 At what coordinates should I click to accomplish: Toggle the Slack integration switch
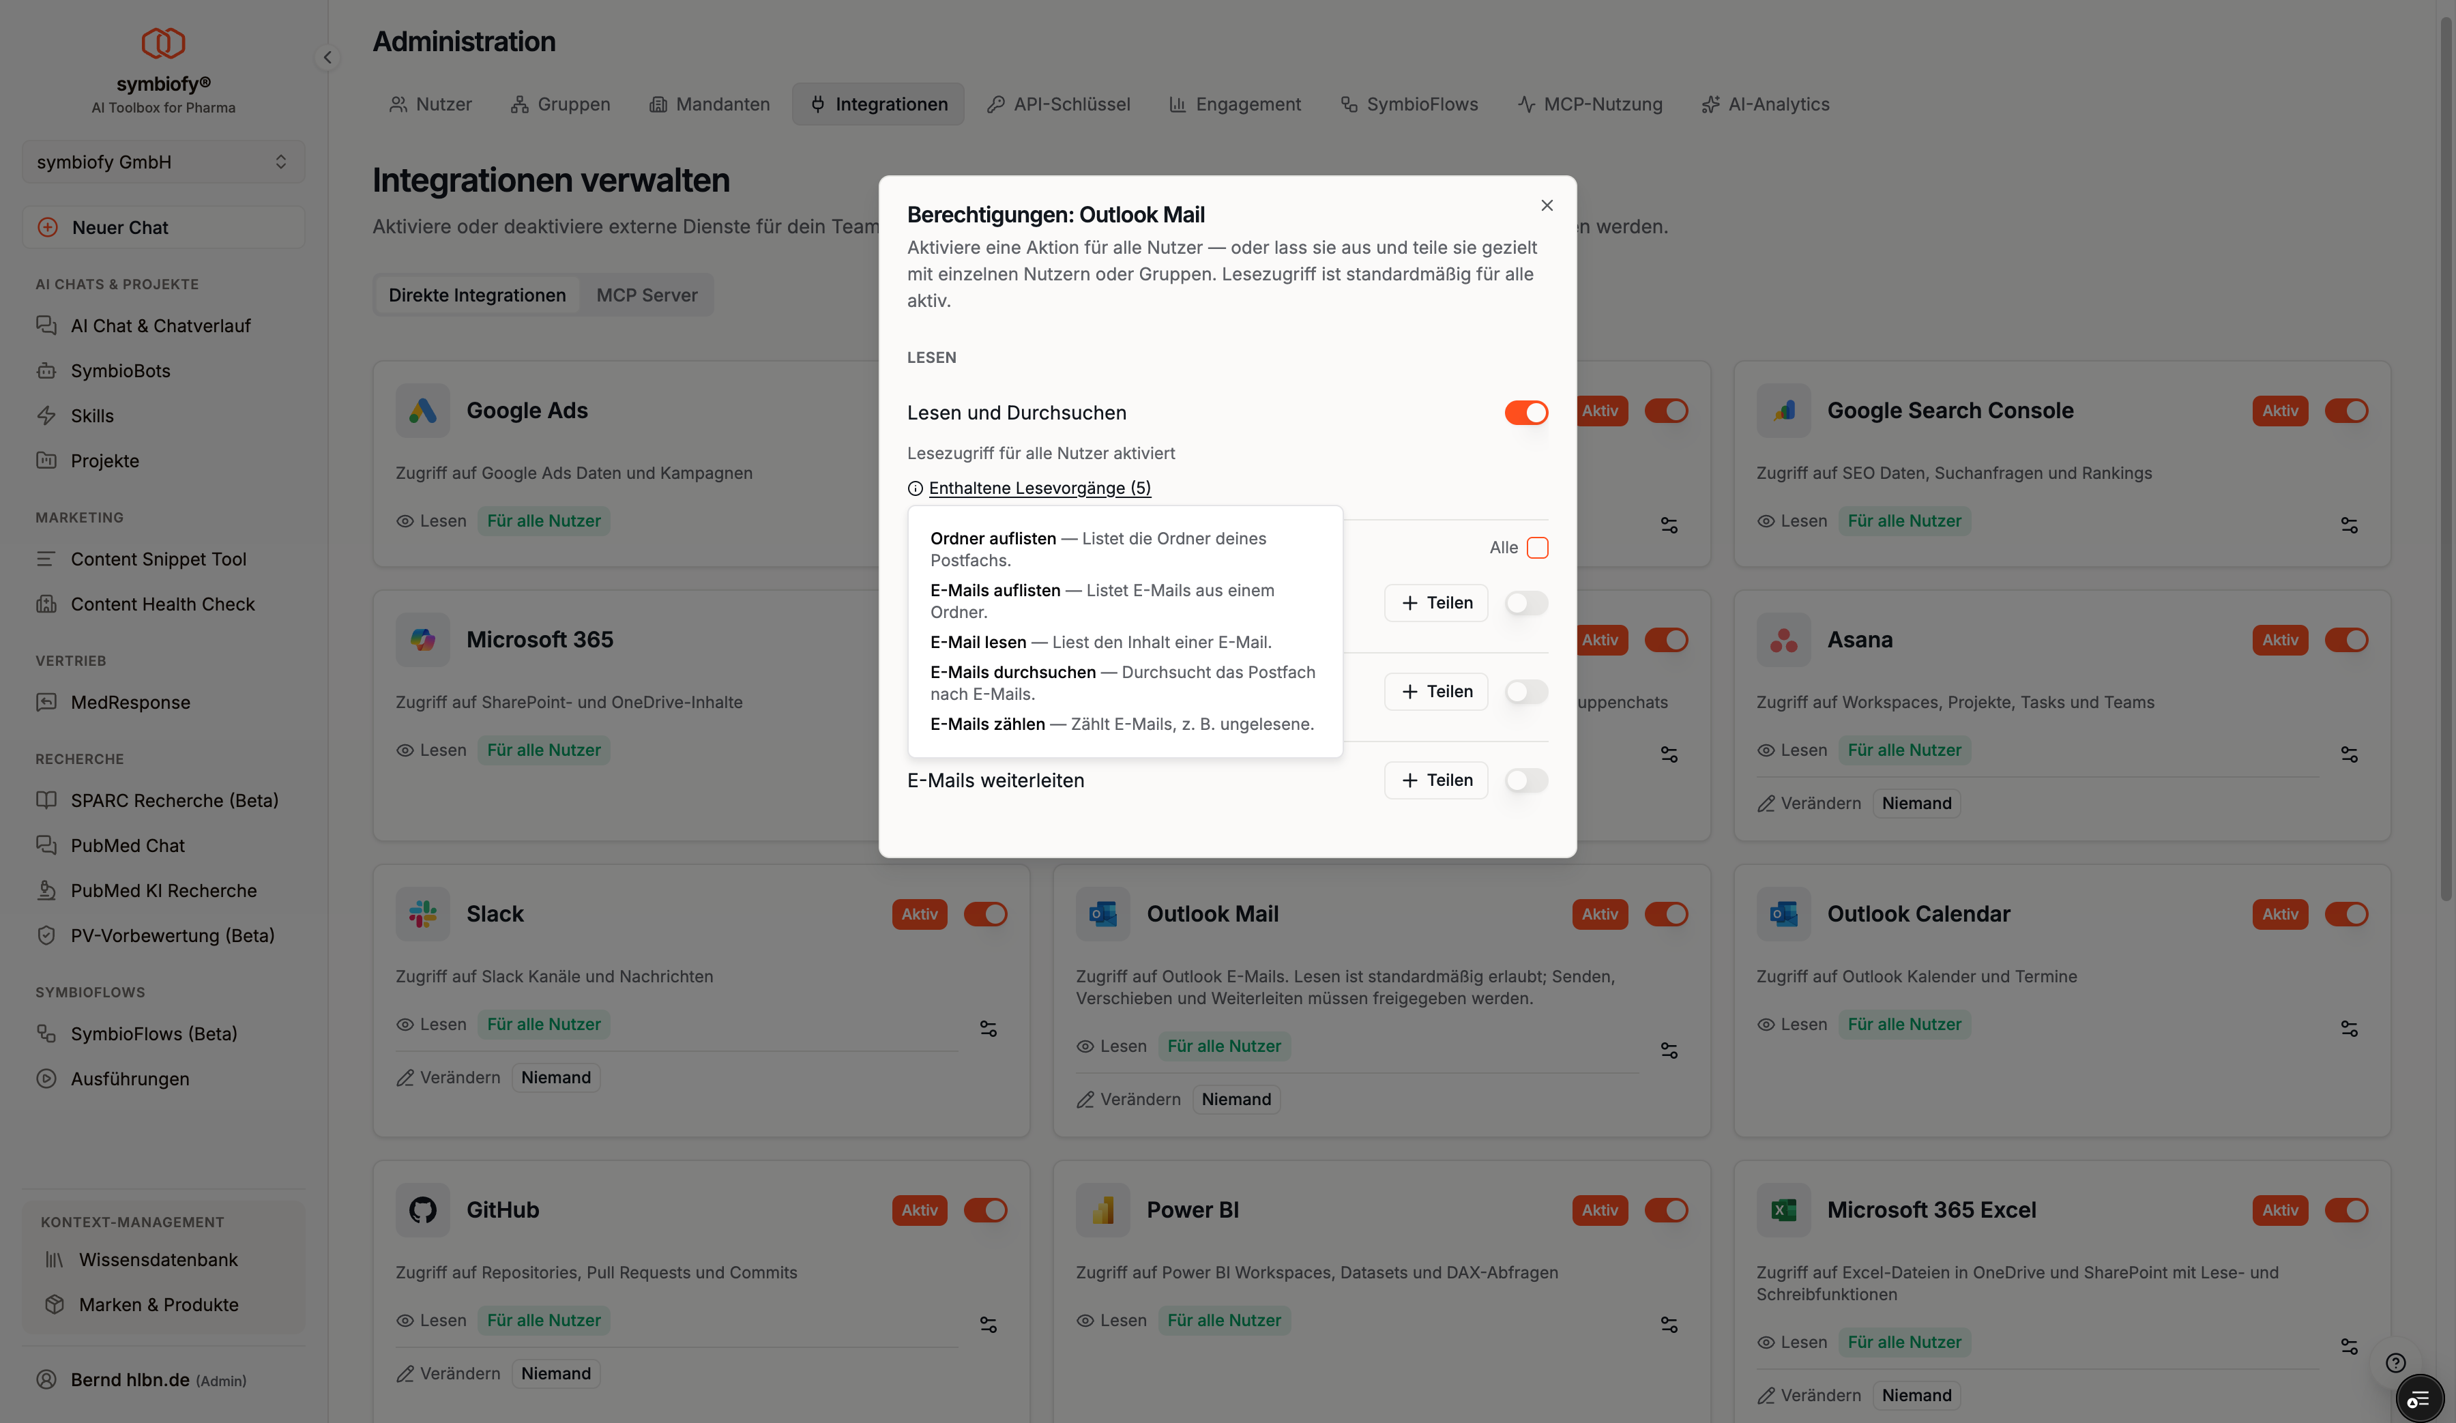[x=985, y=913]
